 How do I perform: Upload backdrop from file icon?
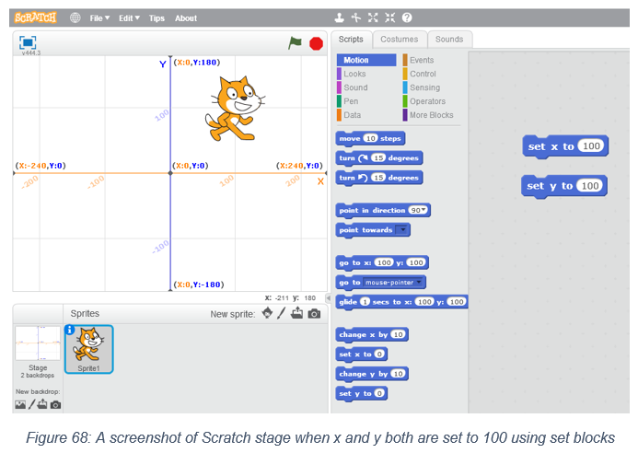tap(42, 404)
